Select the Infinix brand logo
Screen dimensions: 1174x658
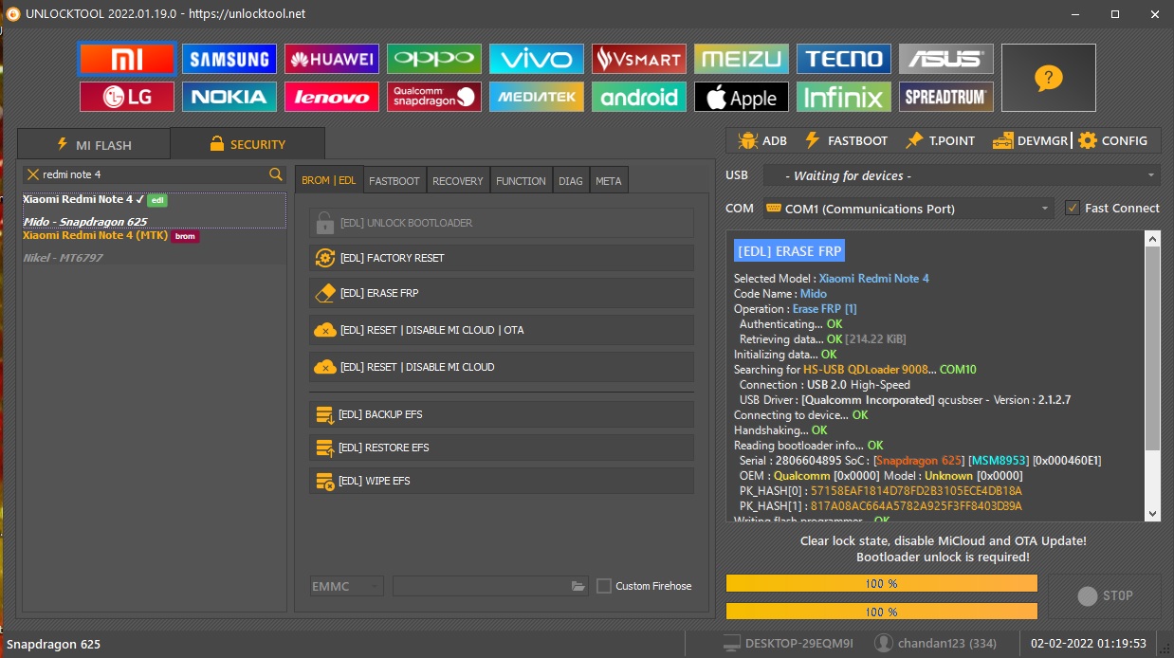tap(844, 97)
